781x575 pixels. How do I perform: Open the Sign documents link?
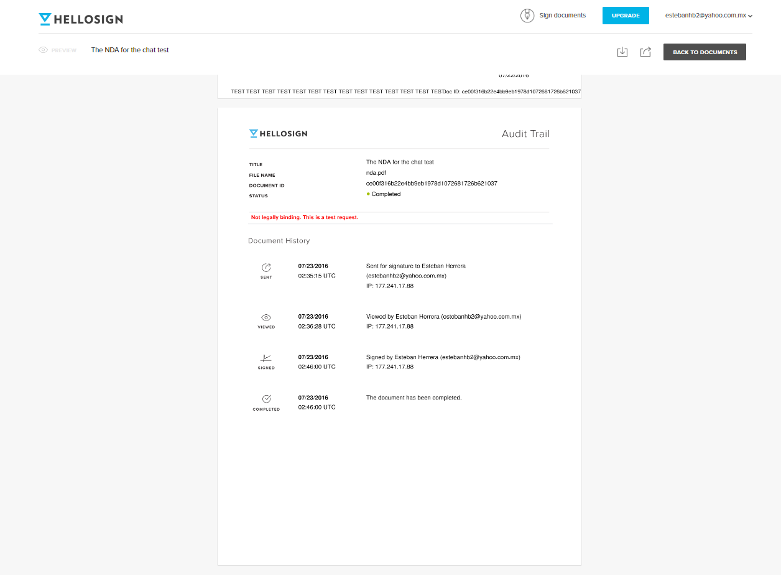pos(562,16)
